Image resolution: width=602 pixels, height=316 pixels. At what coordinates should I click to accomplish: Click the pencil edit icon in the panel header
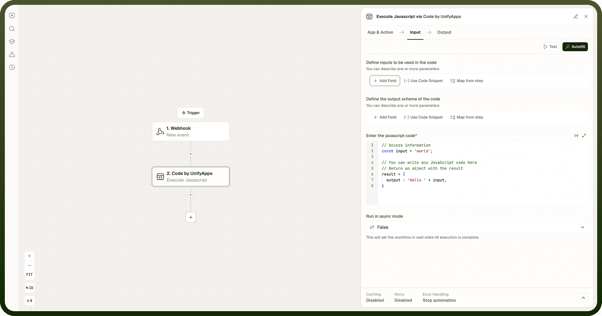point(576,17)
